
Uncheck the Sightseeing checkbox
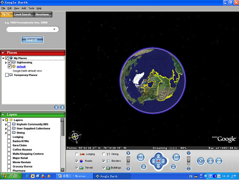[x=10, y=62]
